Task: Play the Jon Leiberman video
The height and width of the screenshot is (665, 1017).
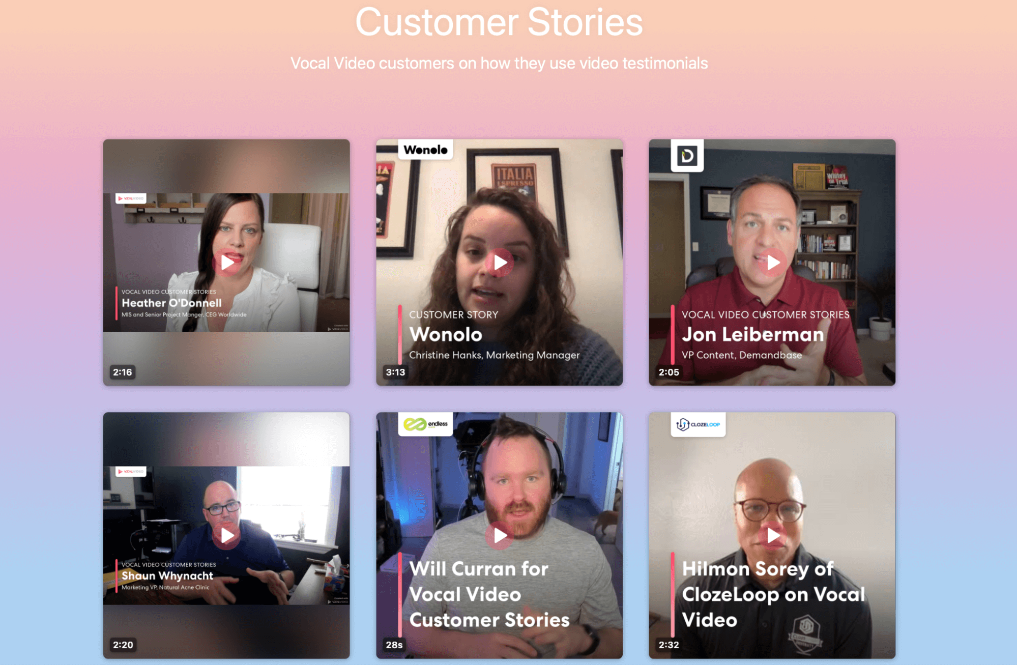Action: pos(772,263)
